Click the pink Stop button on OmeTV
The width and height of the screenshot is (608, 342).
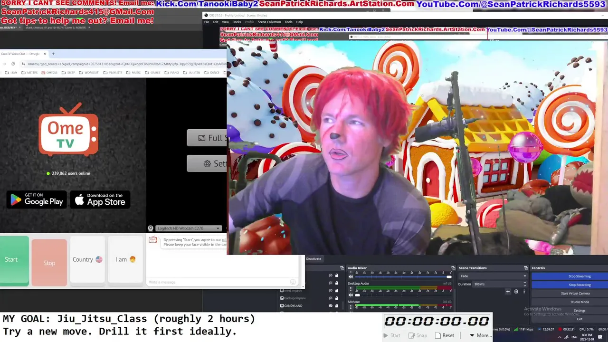49,263
